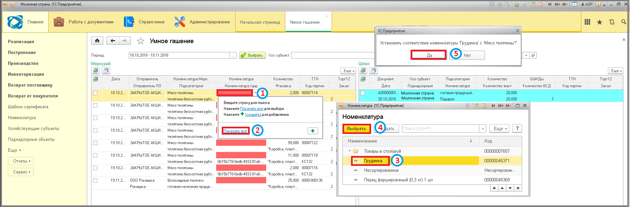630x207 pixels.
Task: Click the M- memory button in main title bar
Action: [x=565, y=4]
